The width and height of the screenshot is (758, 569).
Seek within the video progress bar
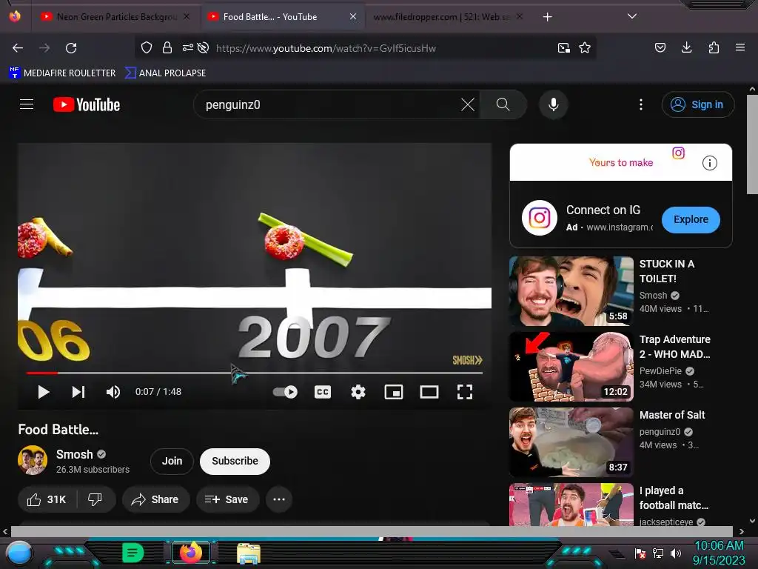(255, 373)
